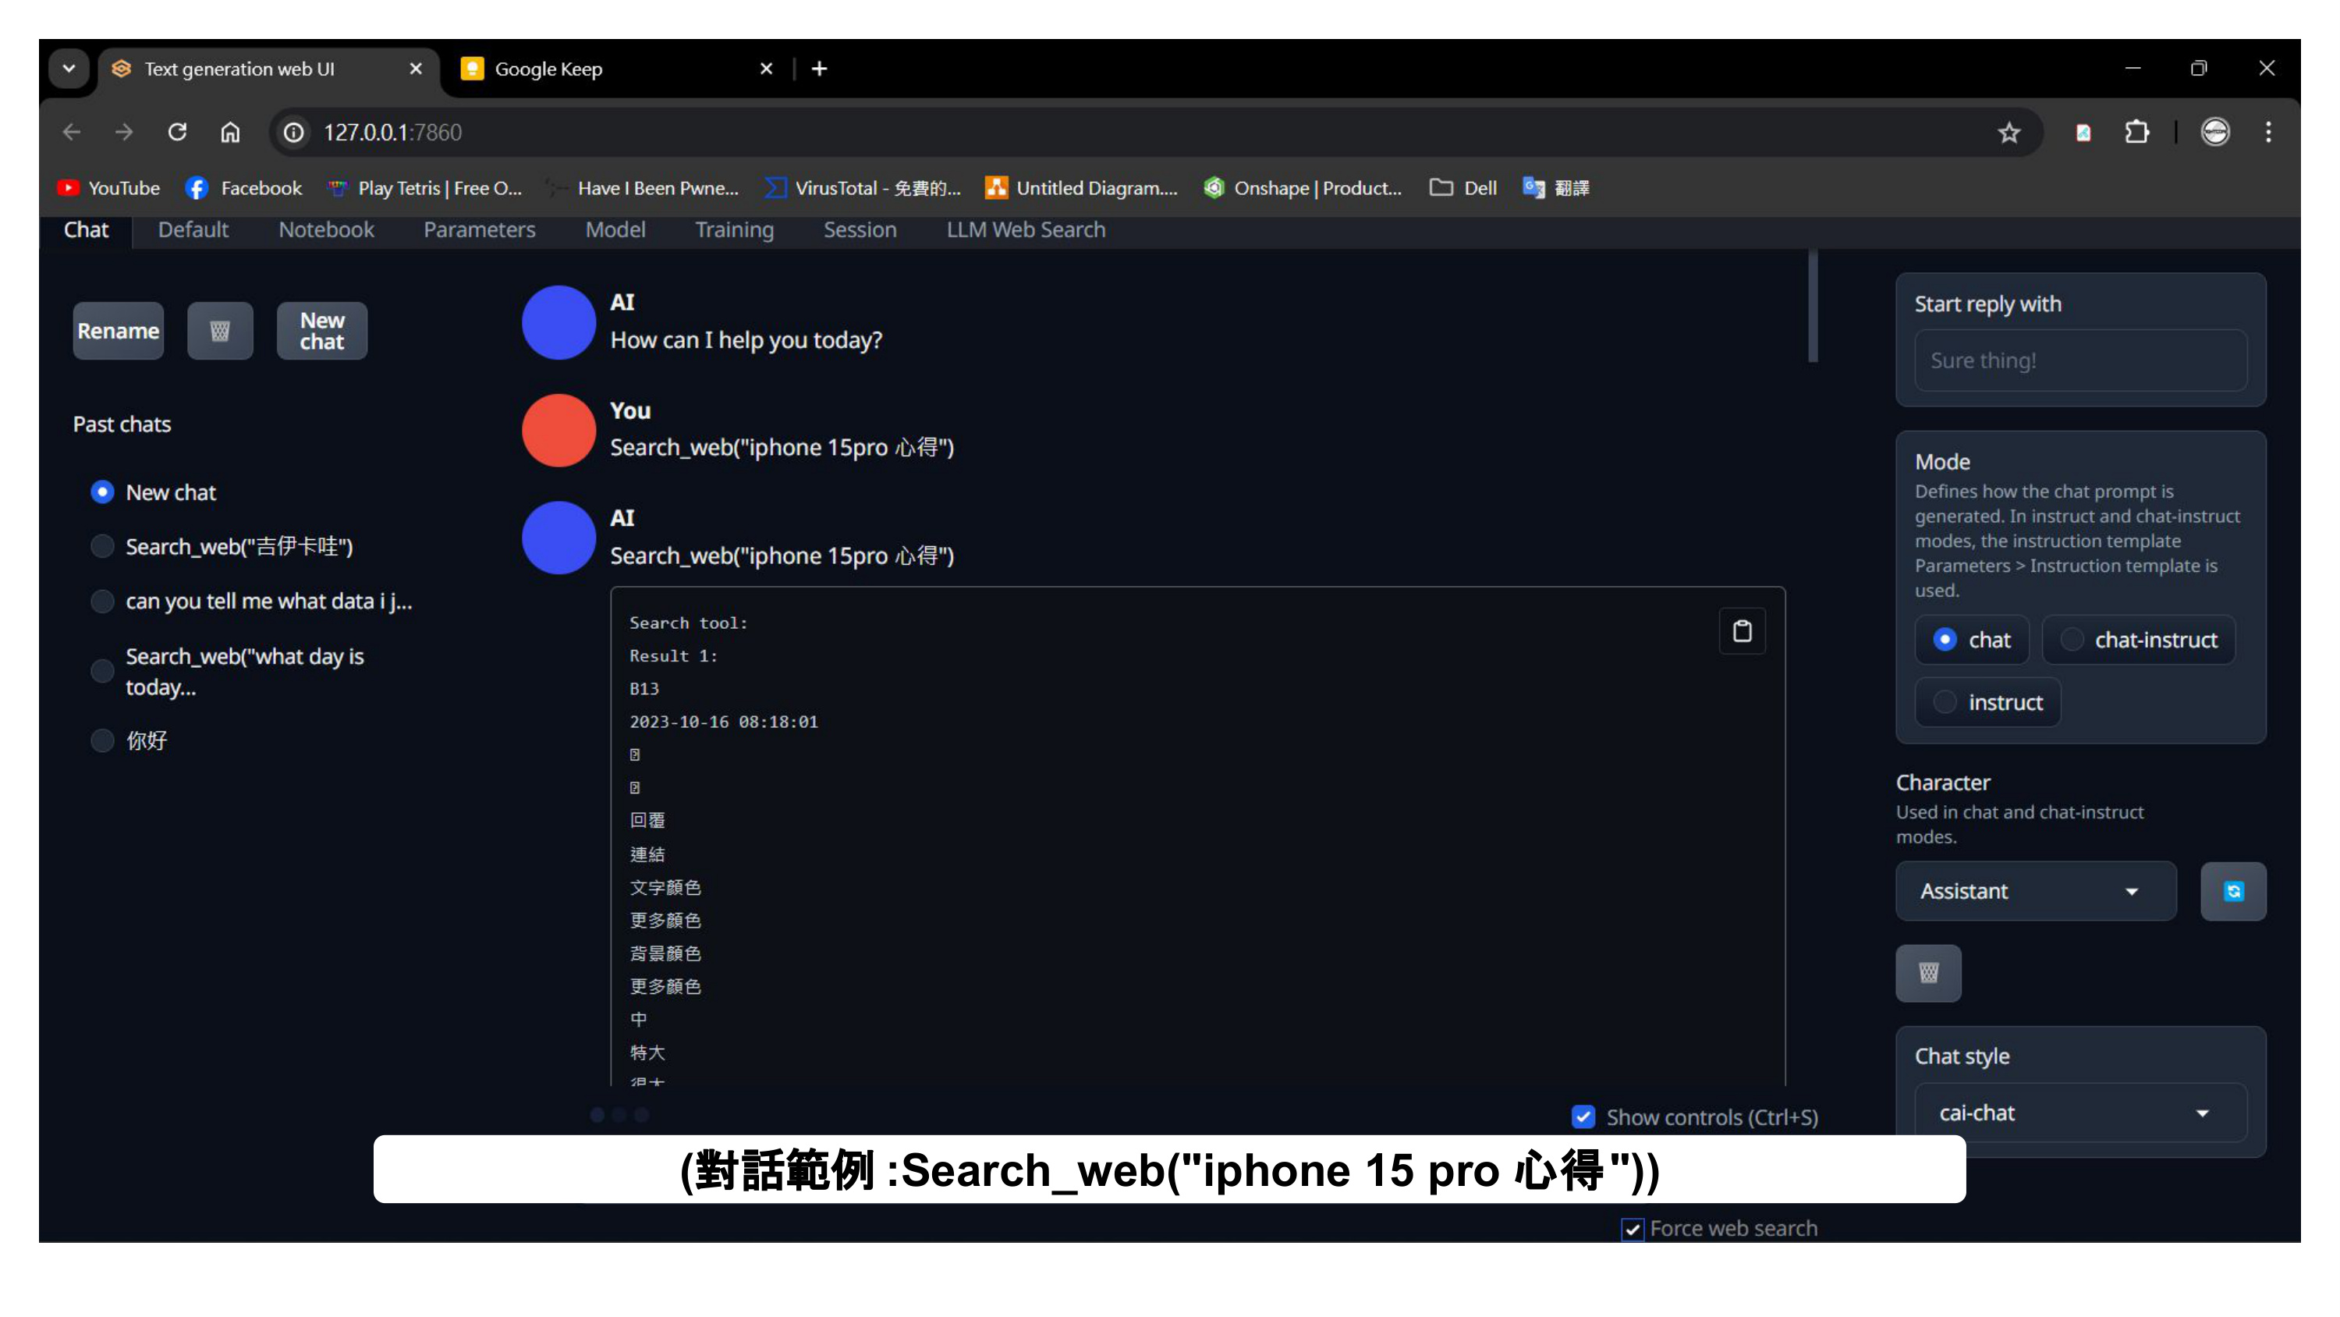Open the cai-chat chat style dropdown
The width and height of the screenshot is (2340, 1317).
(x=2080, y=1113)
